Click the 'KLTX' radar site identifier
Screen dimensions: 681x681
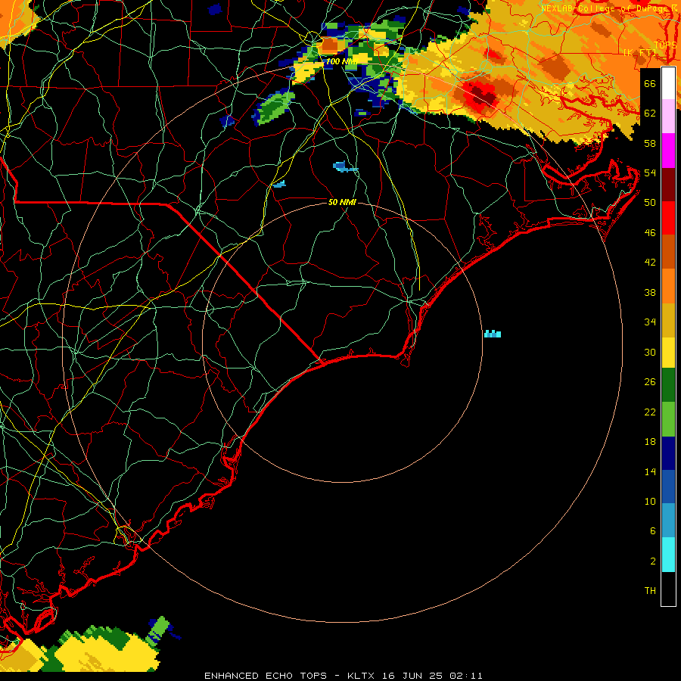pos(360,676)
